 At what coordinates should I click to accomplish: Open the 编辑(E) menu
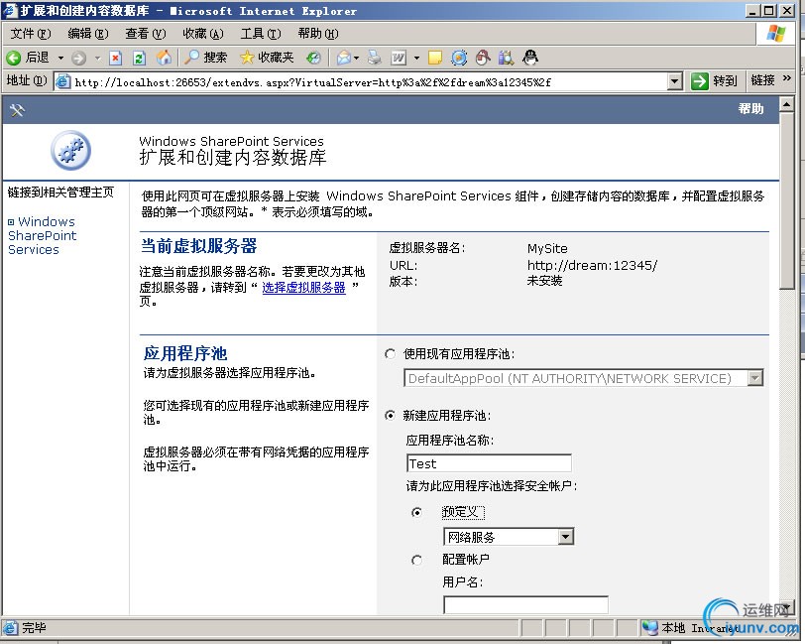click(88, 34)
